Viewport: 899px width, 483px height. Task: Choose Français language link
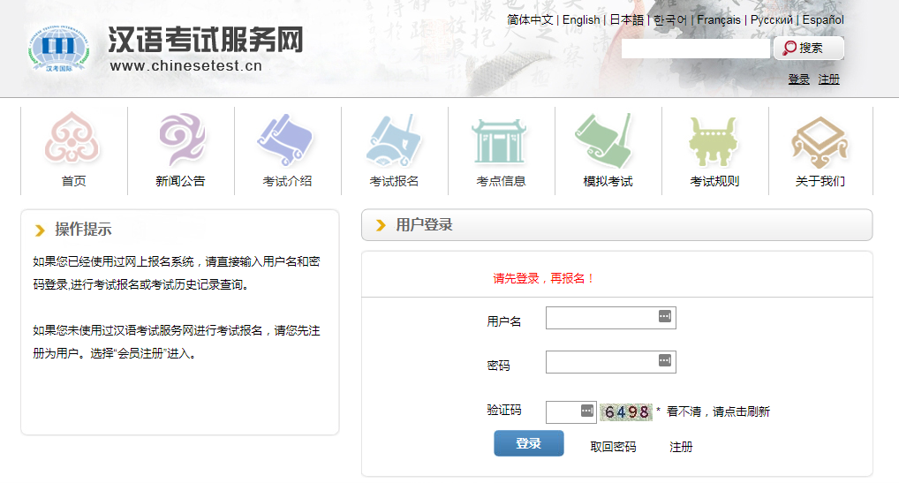click(x=719, y=19)
